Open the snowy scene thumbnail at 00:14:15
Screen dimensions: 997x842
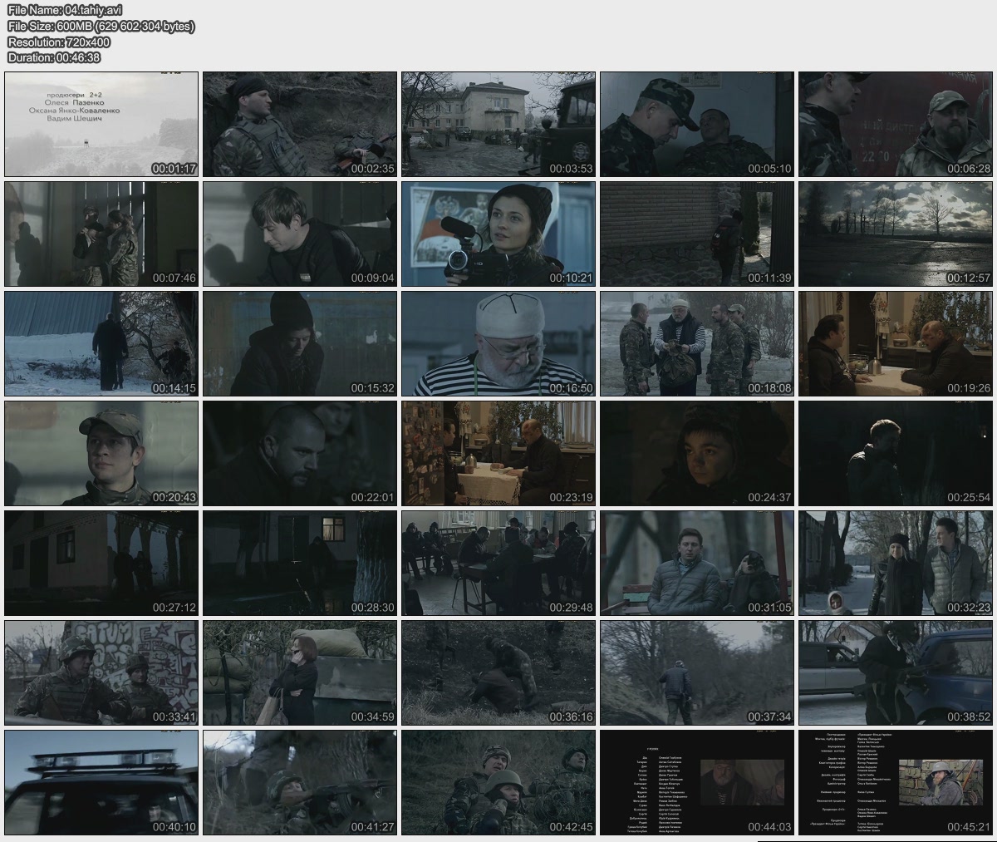(101, 343)
